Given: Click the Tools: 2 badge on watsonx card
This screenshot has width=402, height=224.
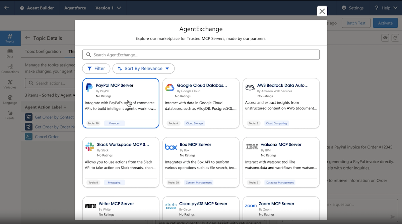Looking at the screenshot, I should (x=254, y=183).
